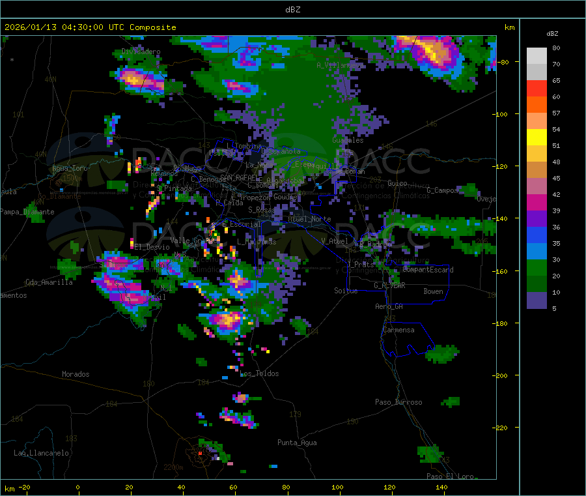The width and height of the screenshot is (586, 496).
Task: Select the 2026/01/13 04:30:00 UTC Composite timestamp
Action: click(90, 27)
